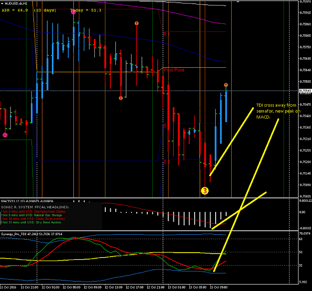The width and height of the screenshot is (312, 291).
Task: Select the 'Today = 51.3' label
Action: pos(86,10)
